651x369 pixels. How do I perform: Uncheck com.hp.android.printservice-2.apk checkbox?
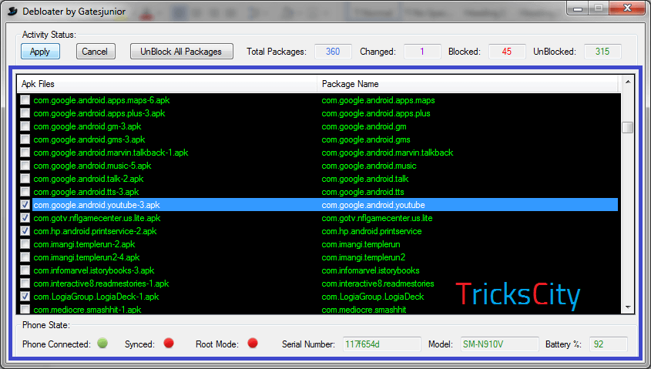(x=25, y=231)
